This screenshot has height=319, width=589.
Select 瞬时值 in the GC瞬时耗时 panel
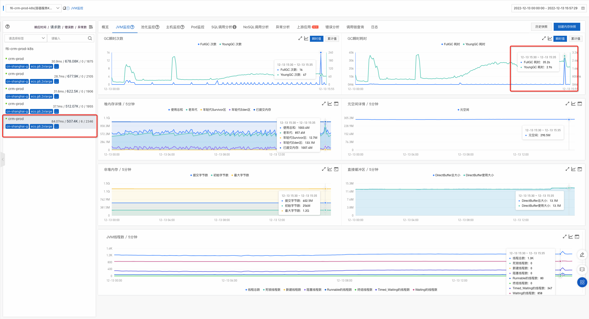click(x=560, y=39)
